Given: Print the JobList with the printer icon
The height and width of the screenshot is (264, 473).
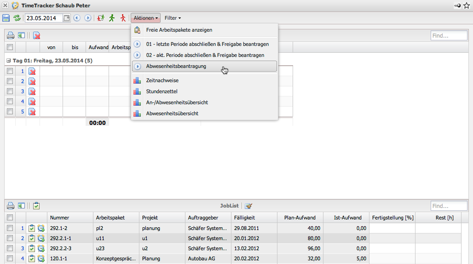Looking at the screenshot, I should pos(10,206).
